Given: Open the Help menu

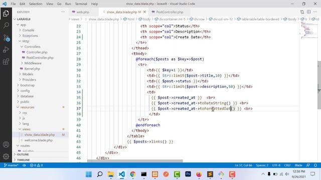Looking at the screenshot, I should click(94, 4).
